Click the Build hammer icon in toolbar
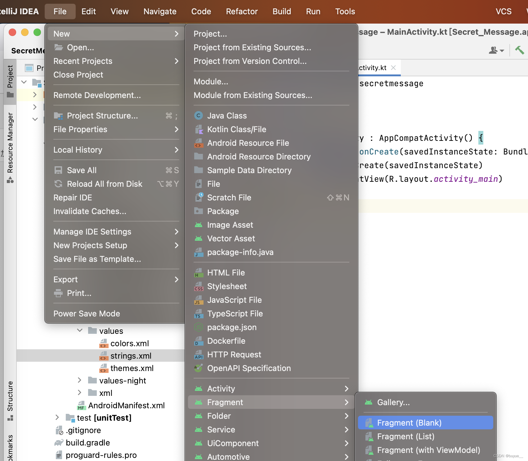The image size is (528, 461). (x=520, y=50)
